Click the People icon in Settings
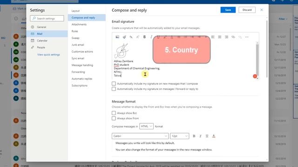 tap(33, 47)
